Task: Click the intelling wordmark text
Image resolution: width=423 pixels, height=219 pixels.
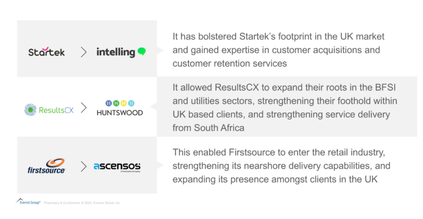Action: (116, 52)
